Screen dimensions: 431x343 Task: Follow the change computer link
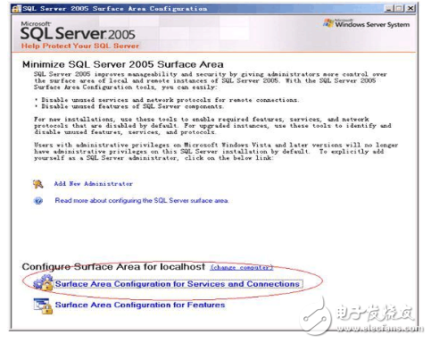pyautogui.click(x=242, y=267)
